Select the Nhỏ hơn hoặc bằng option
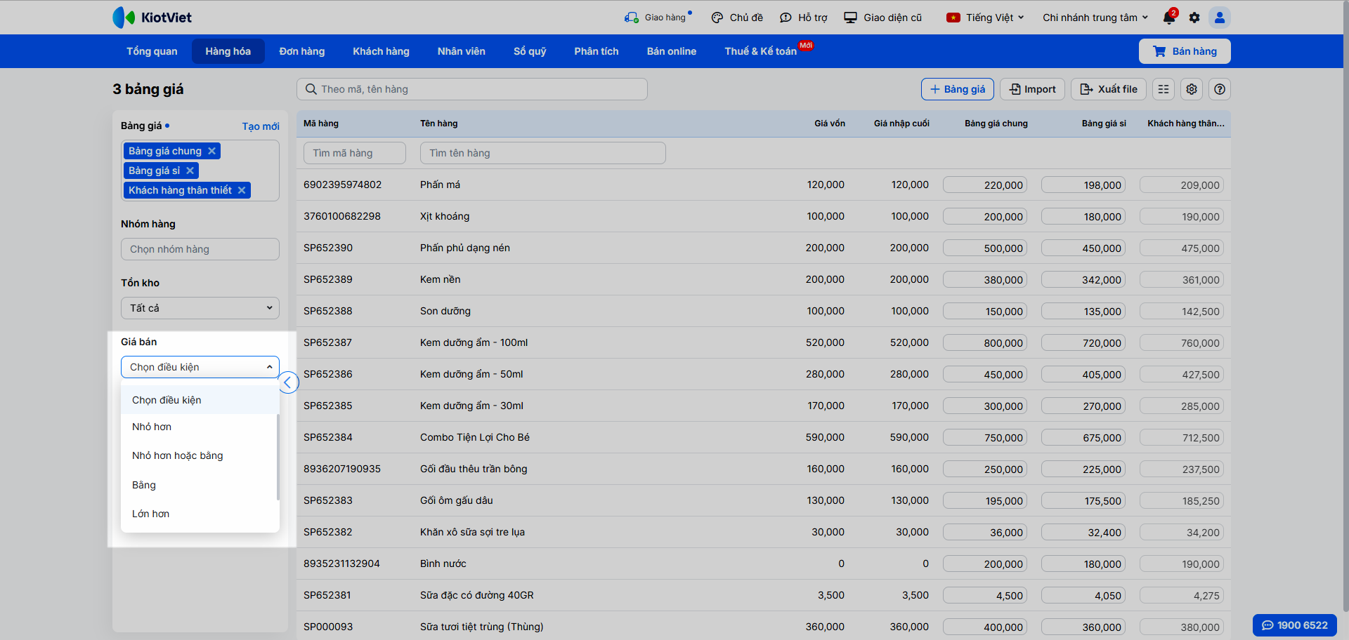1349x640 pixels. (x=178, y=455)
